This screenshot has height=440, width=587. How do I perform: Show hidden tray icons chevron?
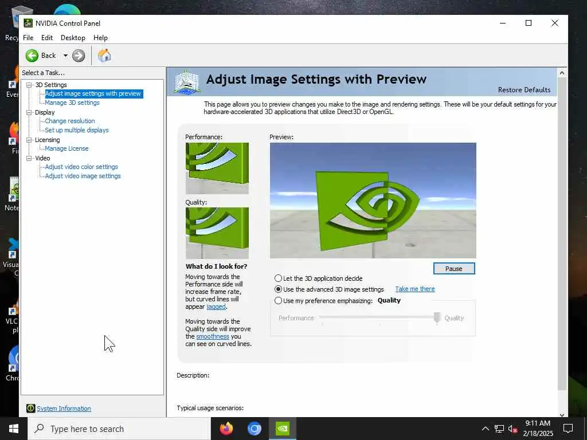[x=485, y=429]
